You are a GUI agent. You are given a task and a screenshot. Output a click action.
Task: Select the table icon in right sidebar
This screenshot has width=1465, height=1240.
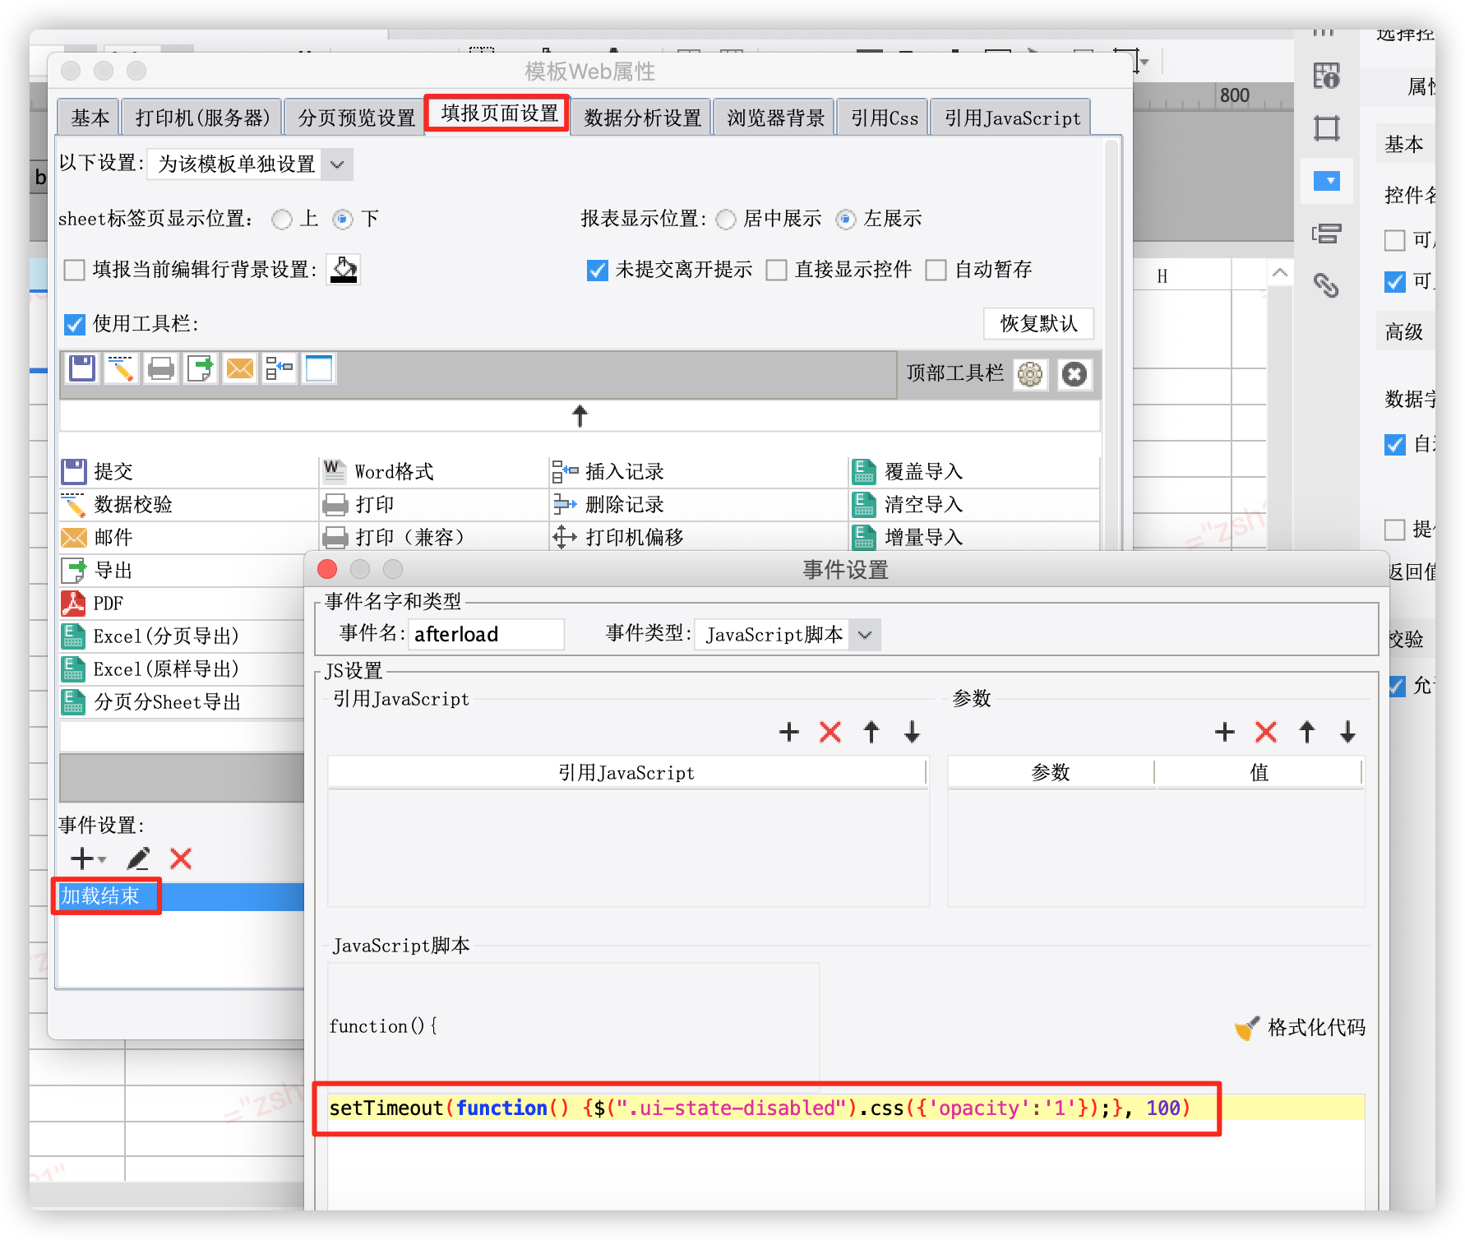click(1326, 76)
